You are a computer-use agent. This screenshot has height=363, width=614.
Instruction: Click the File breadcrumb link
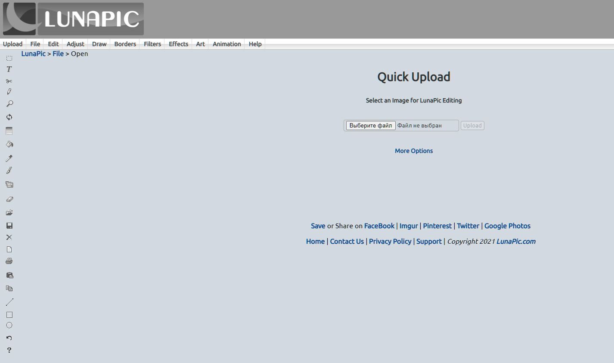point(58,54)
